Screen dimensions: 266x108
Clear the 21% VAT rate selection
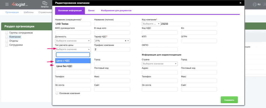tap(125, 41)
